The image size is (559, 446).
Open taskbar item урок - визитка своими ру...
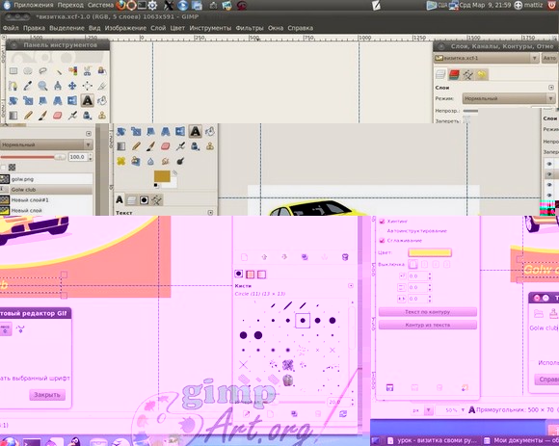pos(432,440)
